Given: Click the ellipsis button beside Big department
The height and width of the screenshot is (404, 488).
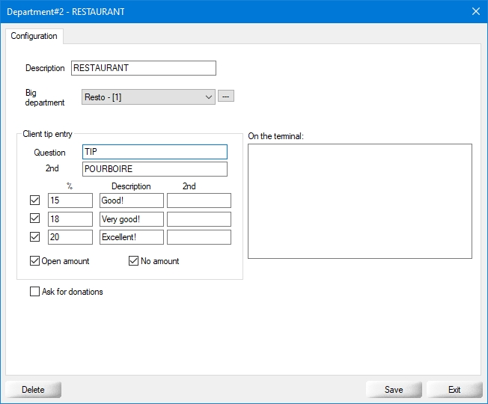Looking at the screenshot, I should pyautogui.click(x=226, y=97).
